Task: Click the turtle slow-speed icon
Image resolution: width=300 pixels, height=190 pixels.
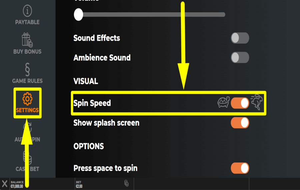Action: click(x=223, y=103)
